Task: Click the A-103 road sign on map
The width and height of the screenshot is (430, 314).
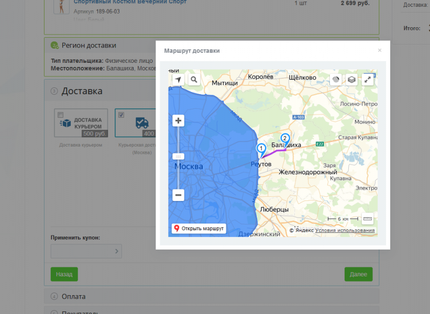Action: (299, 117)
